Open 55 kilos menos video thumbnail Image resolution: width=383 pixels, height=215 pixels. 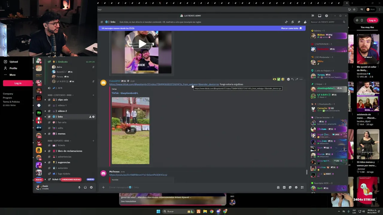pyautogui.click(x=368, y=144)
